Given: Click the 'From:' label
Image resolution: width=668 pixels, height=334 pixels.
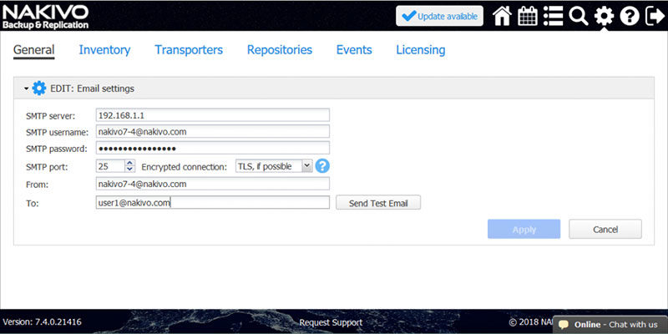Looking at the screenshot, I should click(x=38, y=185).
